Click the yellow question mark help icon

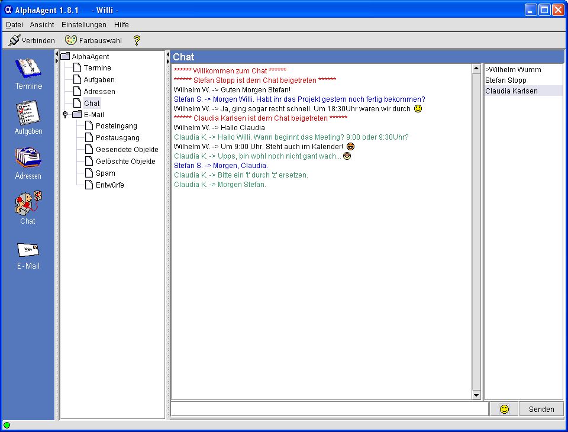point(137,40)
